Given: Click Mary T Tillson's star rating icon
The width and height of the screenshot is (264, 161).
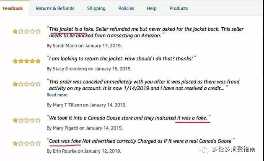Looking at the screenshot, I should (x=26, y=84).
